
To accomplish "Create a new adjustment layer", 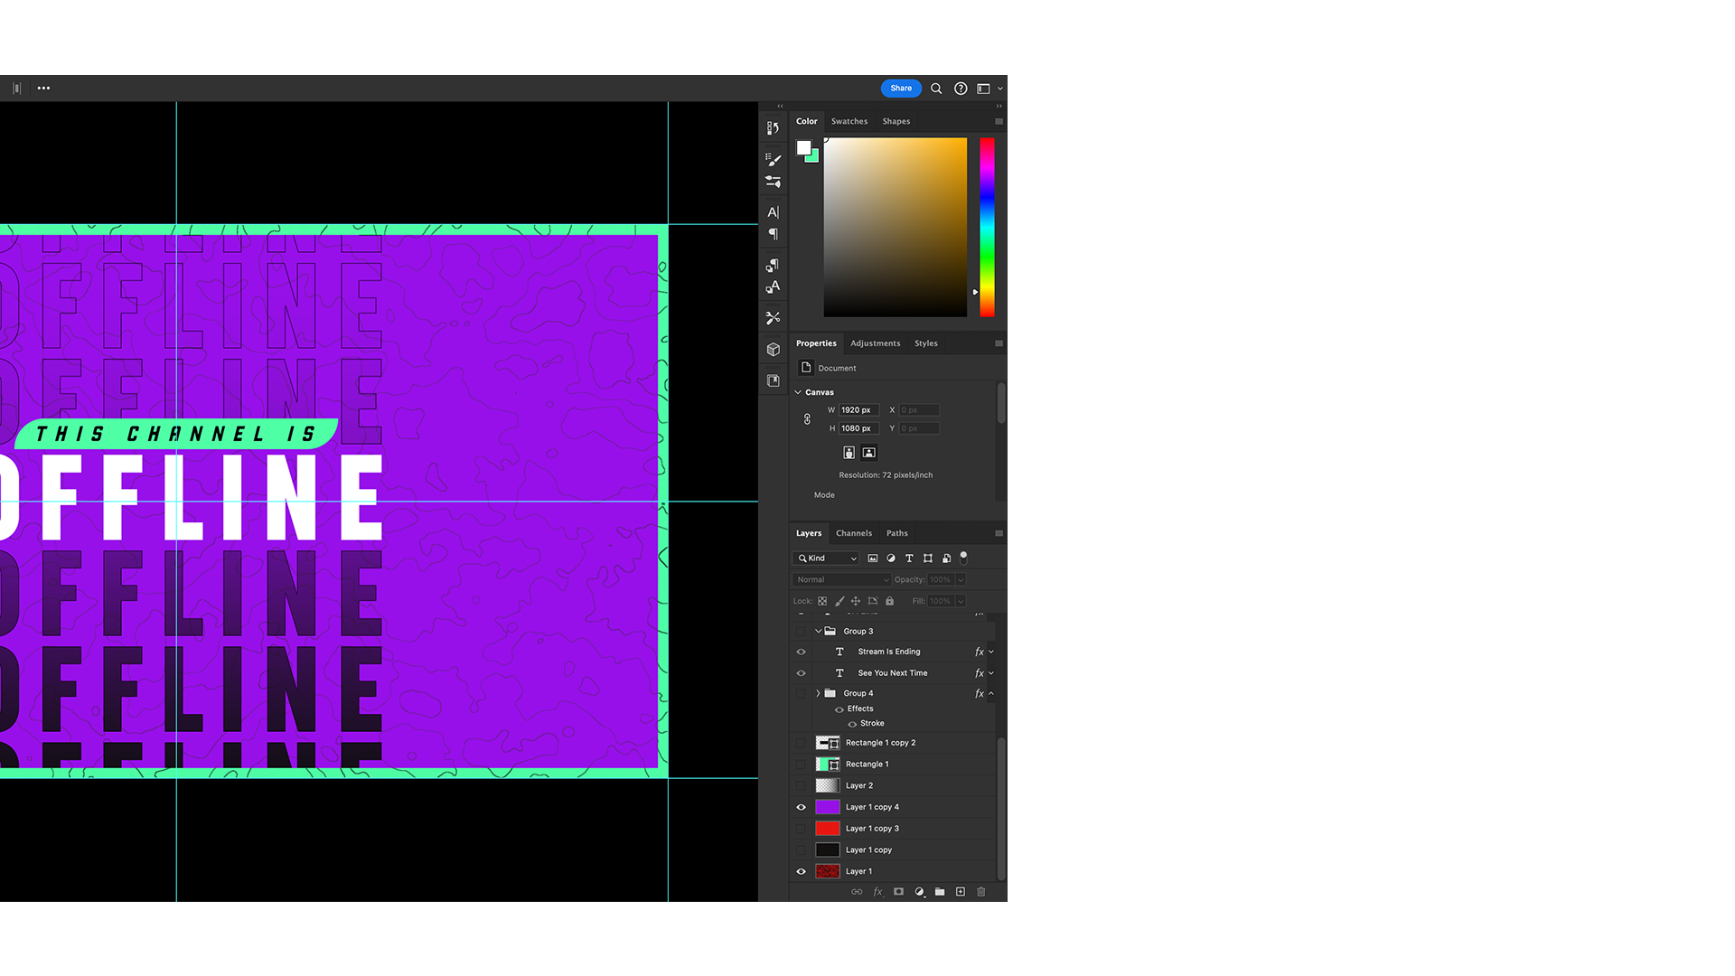I will [920, 892].
